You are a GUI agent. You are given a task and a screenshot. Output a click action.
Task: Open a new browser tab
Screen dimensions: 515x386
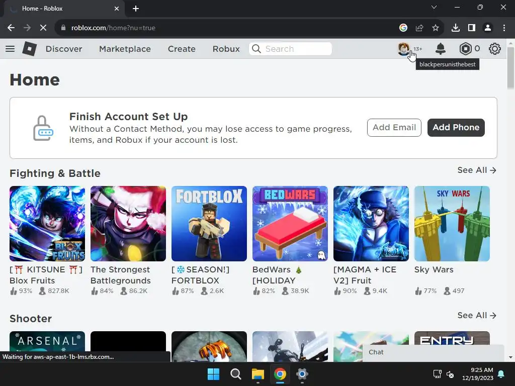[136, 9]
